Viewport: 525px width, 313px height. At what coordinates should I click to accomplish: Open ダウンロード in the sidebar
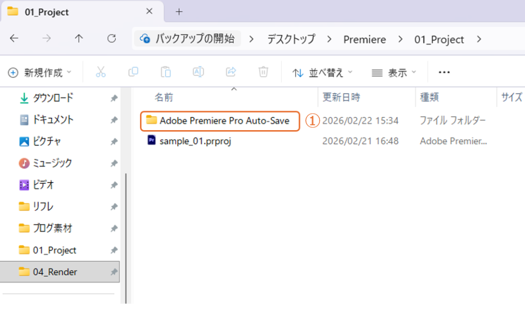[53, 98]
